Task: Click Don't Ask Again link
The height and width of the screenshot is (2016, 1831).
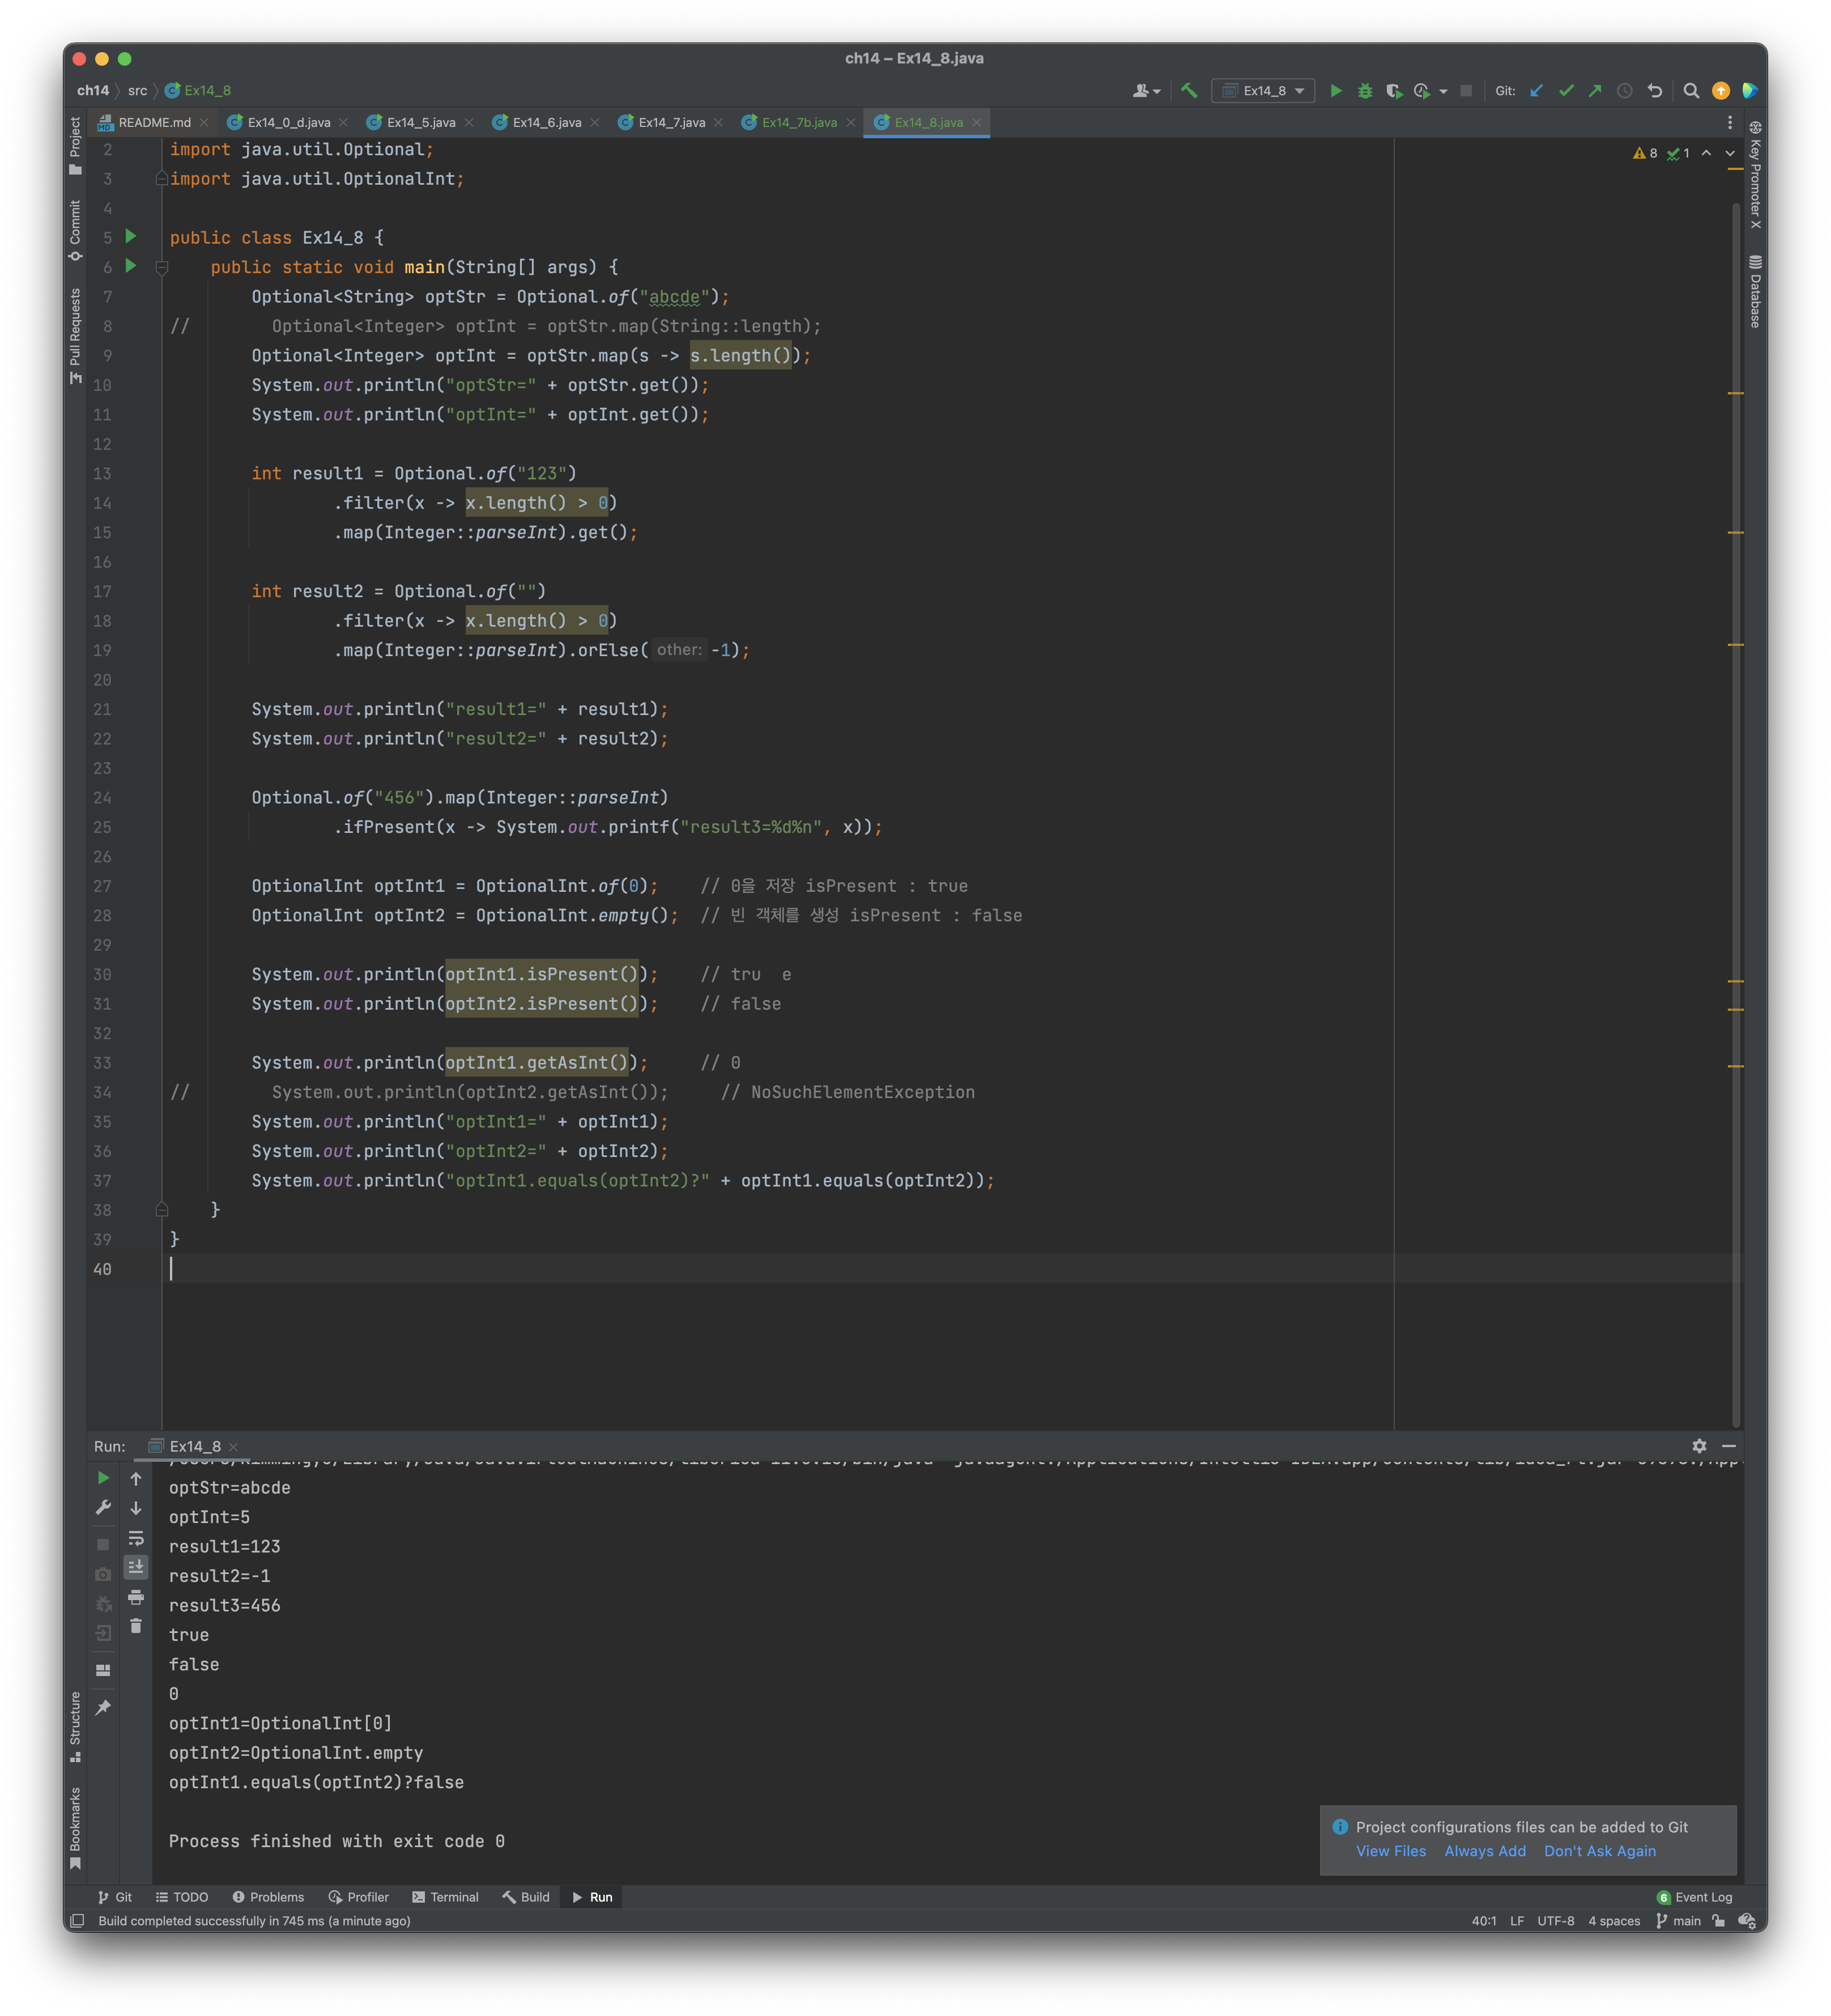Action: point(1599,1851)
